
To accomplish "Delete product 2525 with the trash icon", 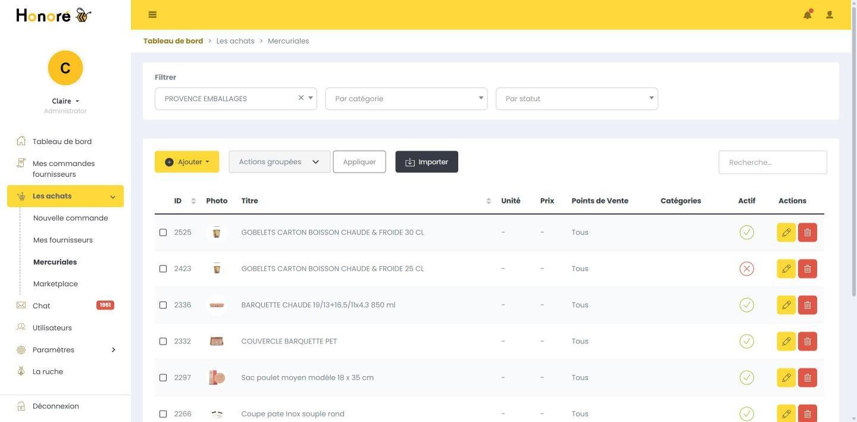I will tap(808, 232).
